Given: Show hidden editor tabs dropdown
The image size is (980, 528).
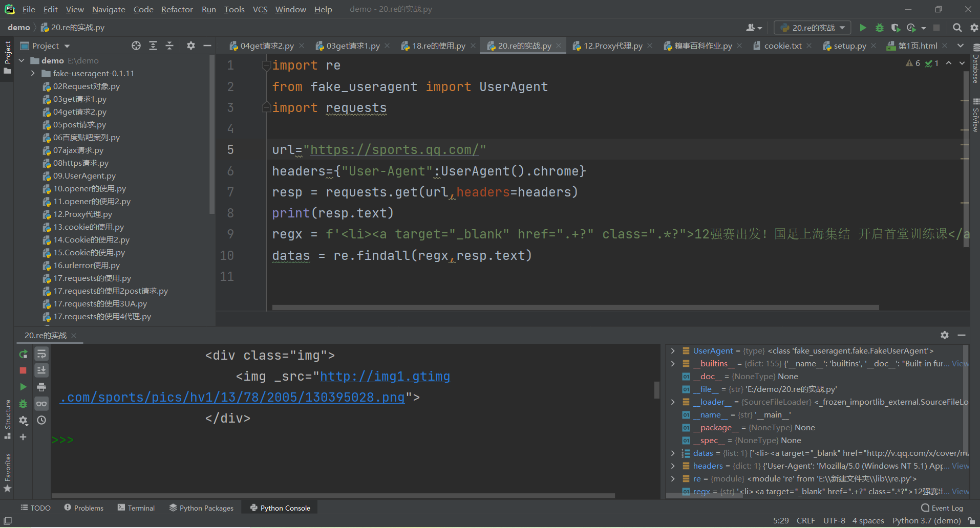Looking at the screenshot, I should pyautogui.click(x=961, y=46).
